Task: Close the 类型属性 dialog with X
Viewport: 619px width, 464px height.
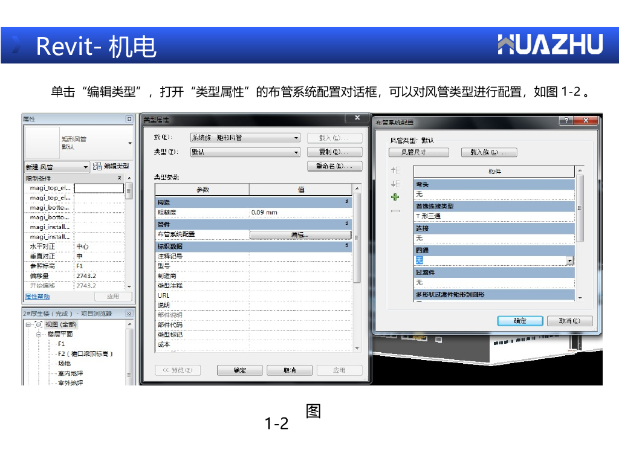Action: [x=357, y=118]
